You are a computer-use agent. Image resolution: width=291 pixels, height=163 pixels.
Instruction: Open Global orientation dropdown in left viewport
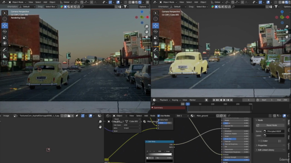[x=66, y=2]
